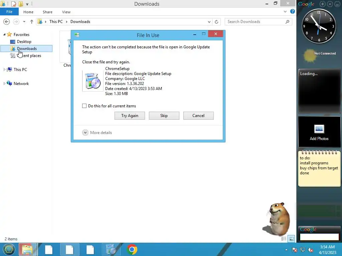Click the search magnifier icon
342x256 pixels.
tap(288, 22)
